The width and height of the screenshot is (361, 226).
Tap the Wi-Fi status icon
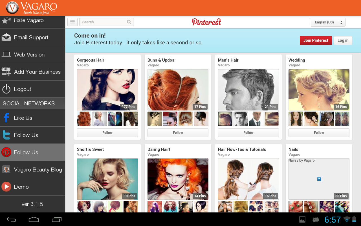pos(347,220)
